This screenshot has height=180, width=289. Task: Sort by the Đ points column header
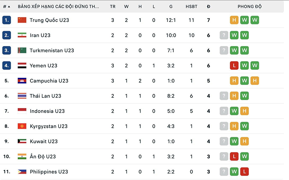[x=208, y=6]
